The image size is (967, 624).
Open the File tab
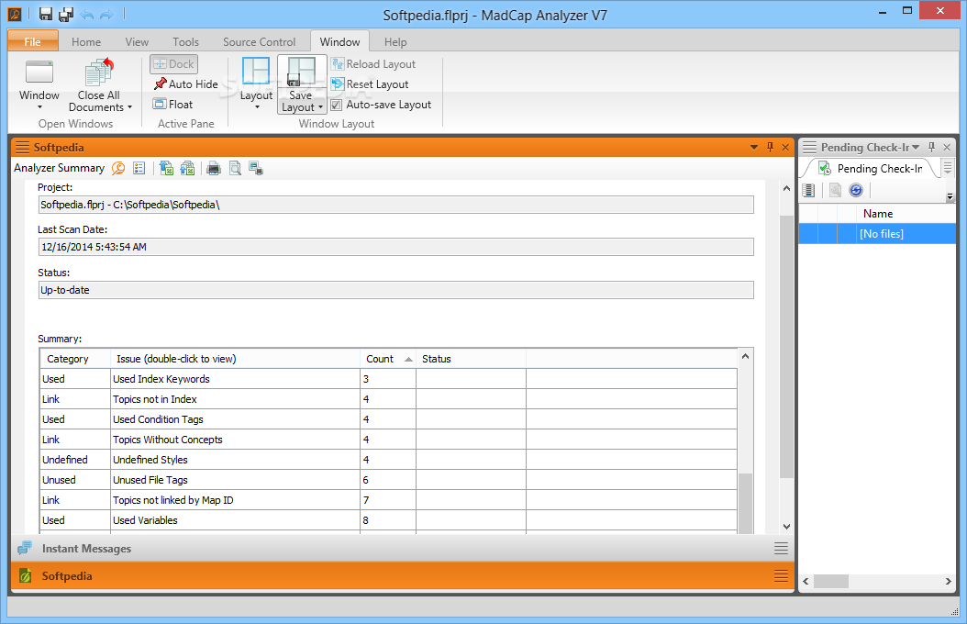pos(33,41)
